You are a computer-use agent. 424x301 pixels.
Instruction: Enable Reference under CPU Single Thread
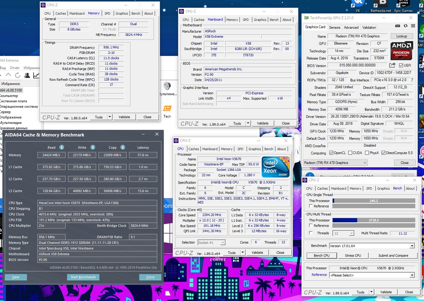coord(311,206)
